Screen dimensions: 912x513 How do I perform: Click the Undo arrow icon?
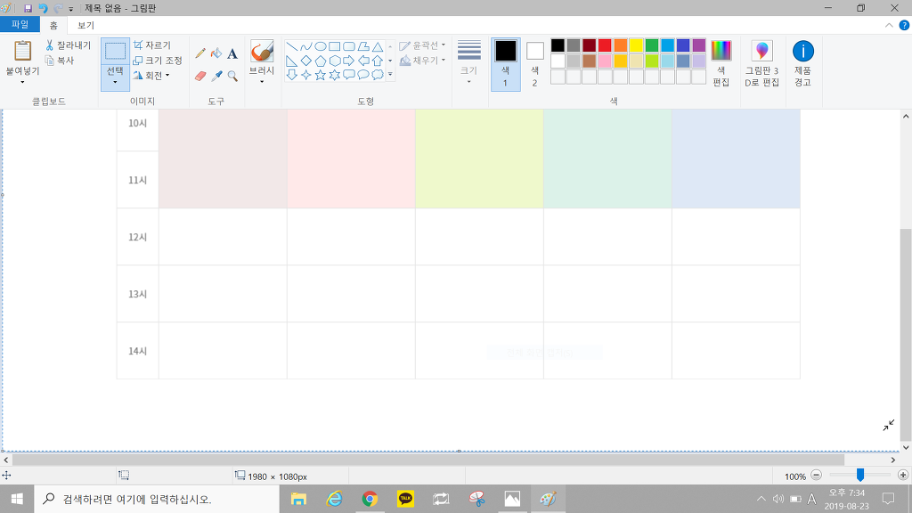[x=43, y=8]
